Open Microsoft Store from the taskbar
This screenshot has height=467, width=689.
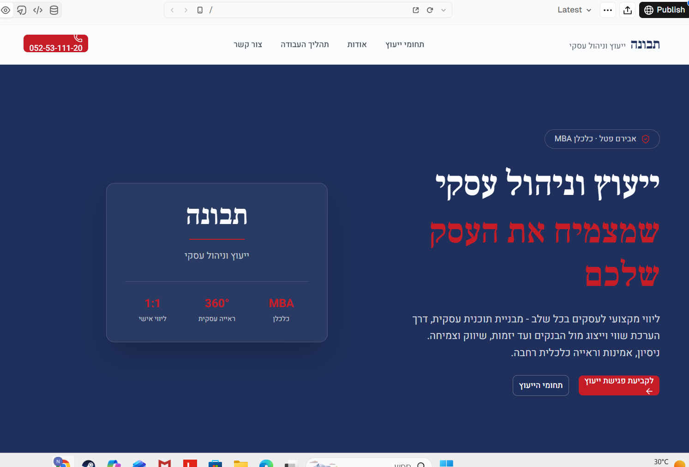215,463
